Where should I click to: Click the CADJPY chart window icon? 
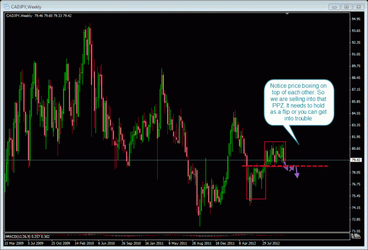(x=6, y=7)
